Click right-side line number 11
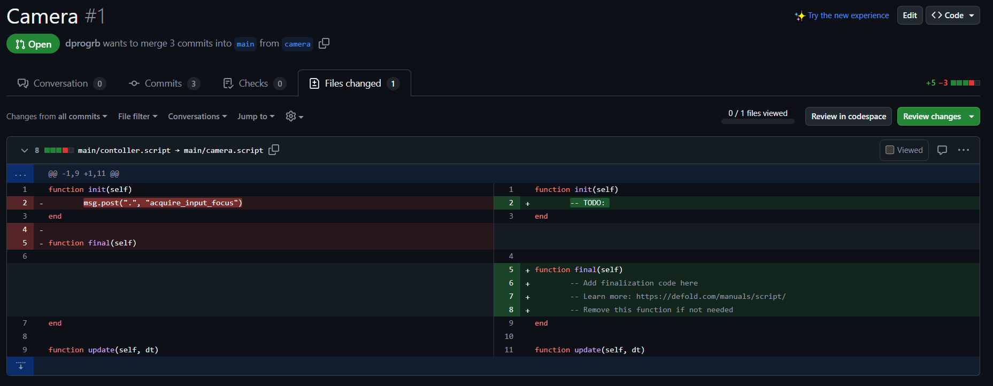The image size is (993, 386). pyautogui.click(x=509, y=350)
